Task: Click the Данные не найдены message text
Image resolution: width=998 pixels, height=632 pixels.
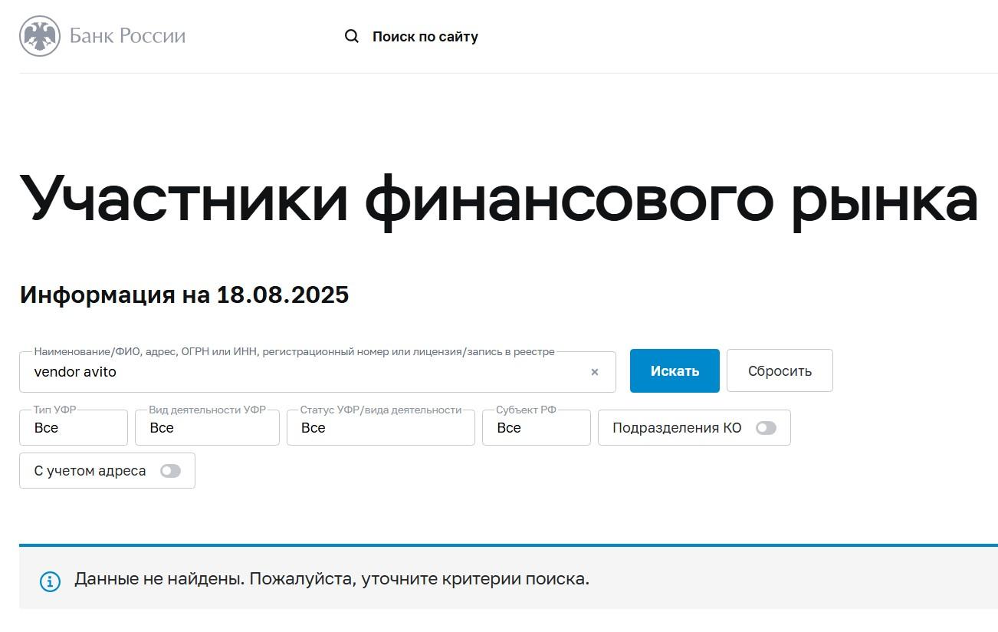Action: 332,578
